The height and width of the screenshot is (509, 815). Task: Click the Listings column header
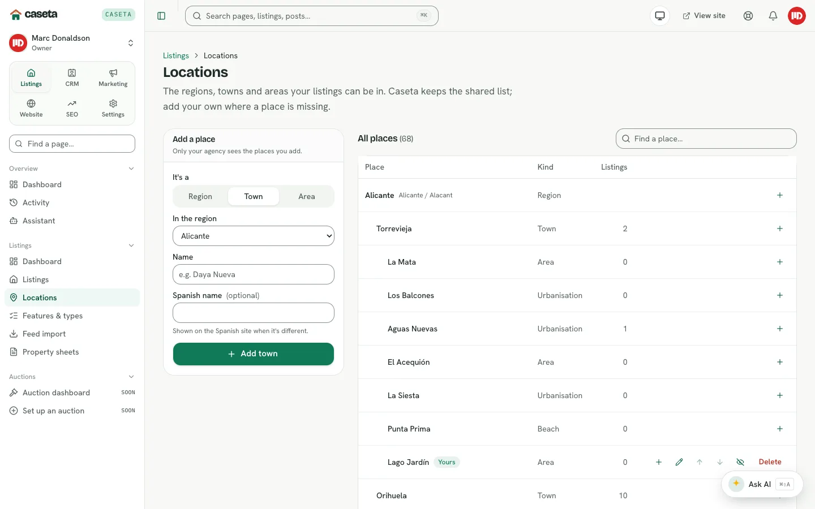614,167
